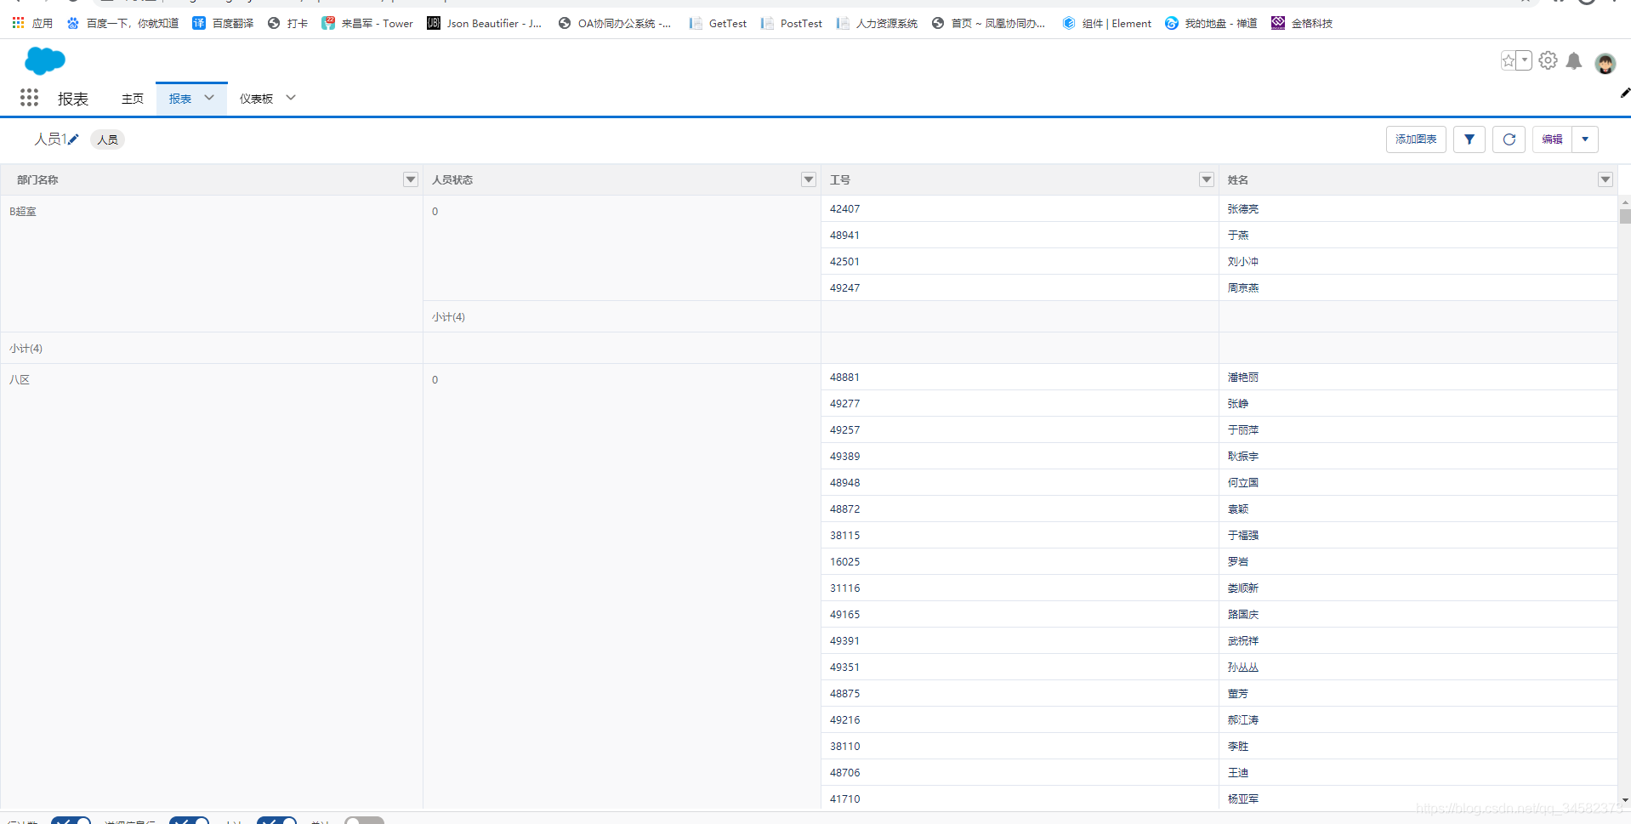Open the Setup gear icon

point(1547,60)
